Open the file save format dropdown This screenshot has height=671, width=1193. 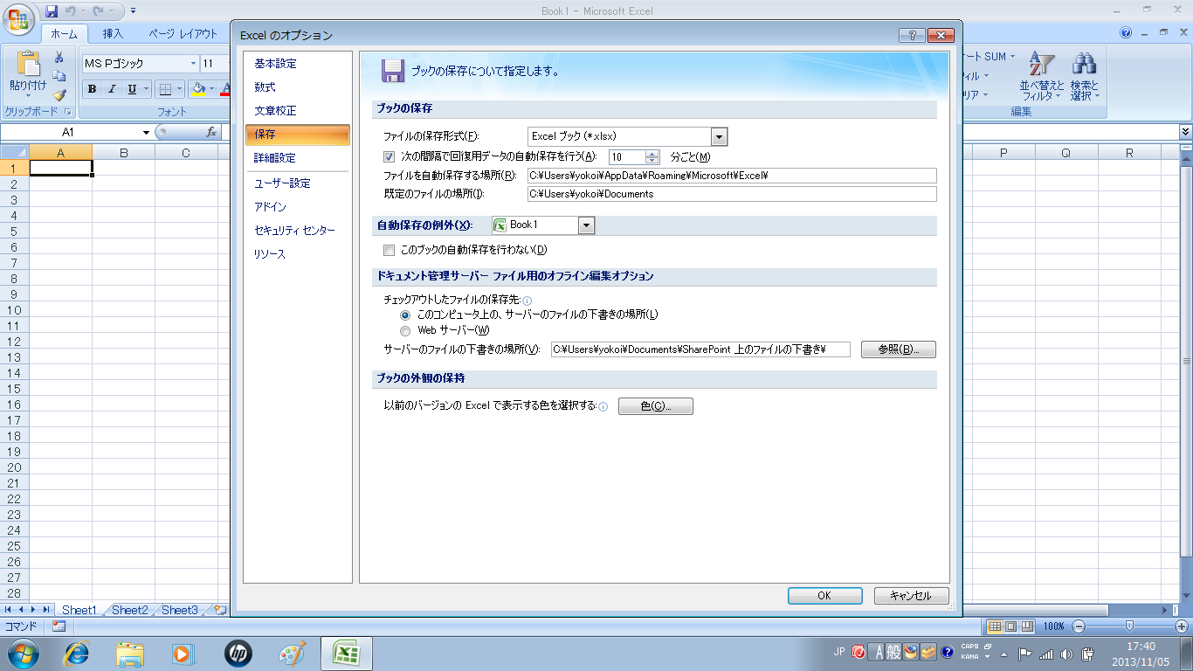[x=719, y=136]
